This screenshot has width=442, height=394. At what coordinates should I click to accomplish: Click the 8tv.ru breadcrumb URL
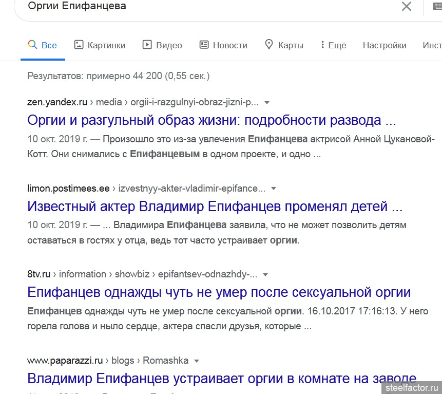coord(142,274)
